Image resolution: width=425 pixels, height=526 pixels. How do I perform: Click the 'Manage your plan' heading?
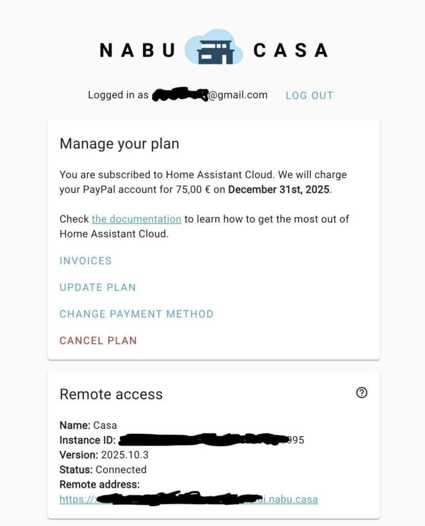119,143
